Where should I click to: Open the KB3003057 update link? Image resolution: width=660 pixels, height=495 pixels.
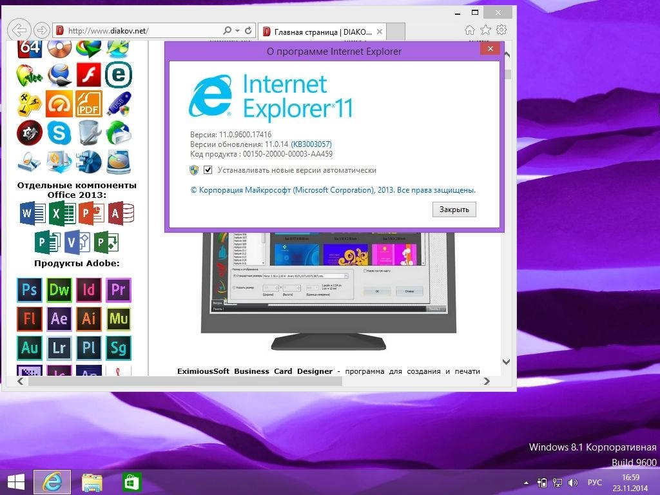[x=311, y=144]
